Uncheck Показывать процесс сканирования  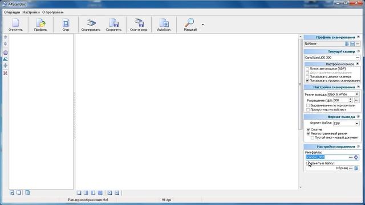pyautogui.click(x=307, y=81)
